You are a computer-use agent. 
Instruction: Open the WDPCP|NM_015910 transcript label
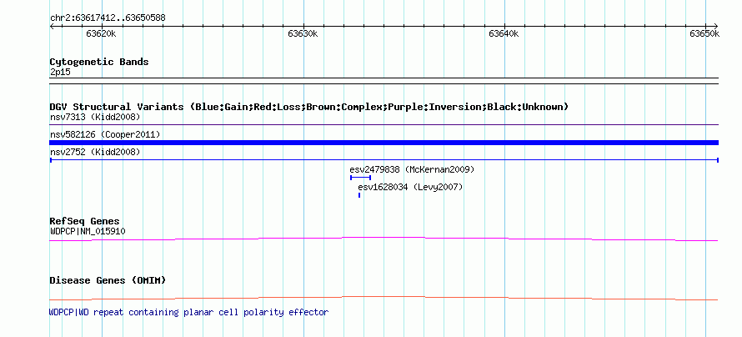point(88,231)
